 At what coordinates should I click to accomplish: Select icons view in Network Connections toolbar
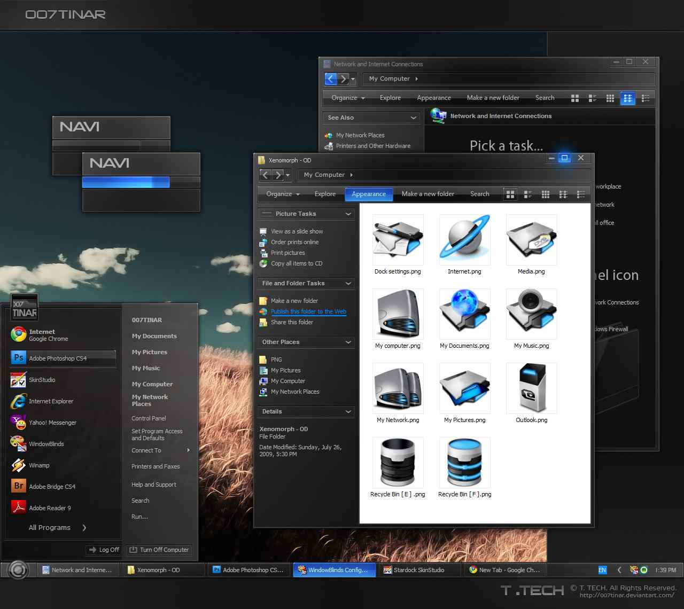pos(610,98)
